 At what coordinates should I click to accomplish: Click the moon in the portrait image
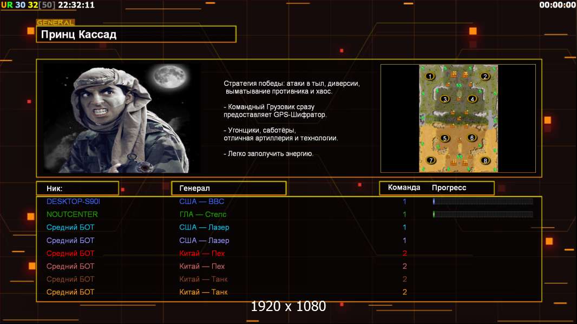(171, 76)
